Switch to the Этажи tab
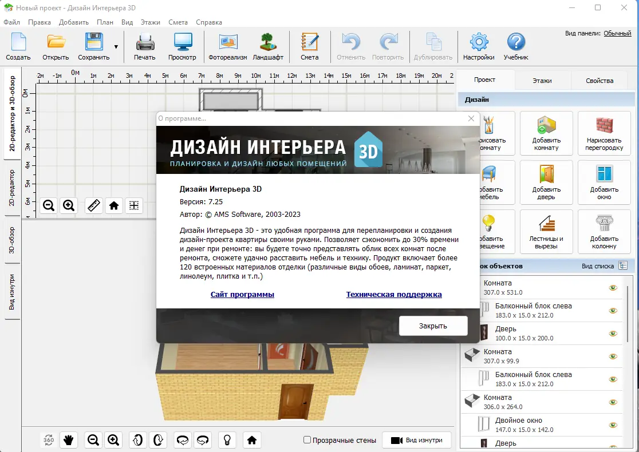Screen dimensions: 639x452 point(542,81)
